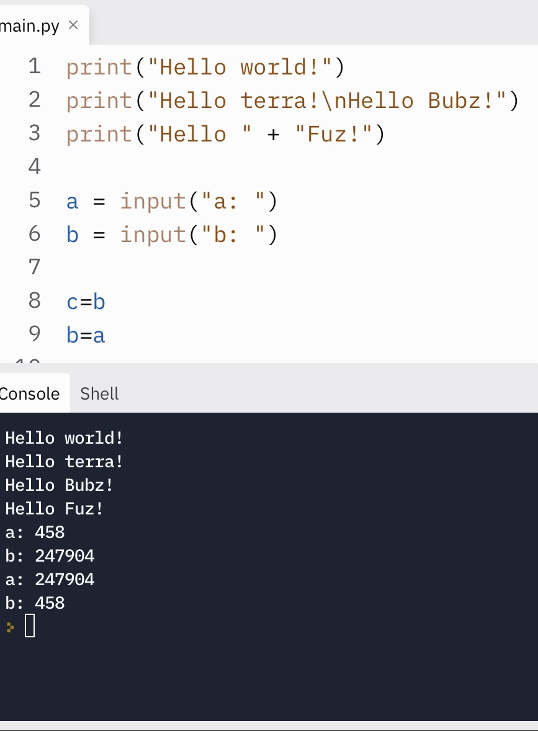
Task: Place cursor on the c=b line
Action: pos(86,301)
